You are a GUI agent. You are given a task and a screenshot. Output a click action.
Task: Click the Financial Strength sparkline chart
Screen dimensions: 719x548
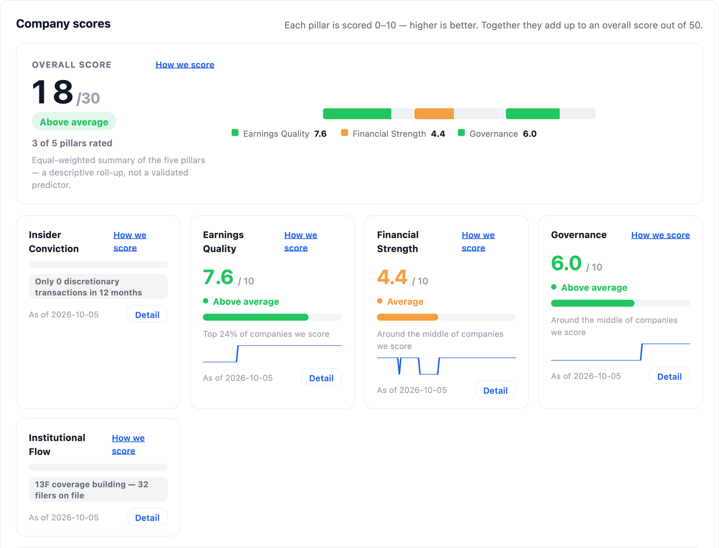click(446, 366)
